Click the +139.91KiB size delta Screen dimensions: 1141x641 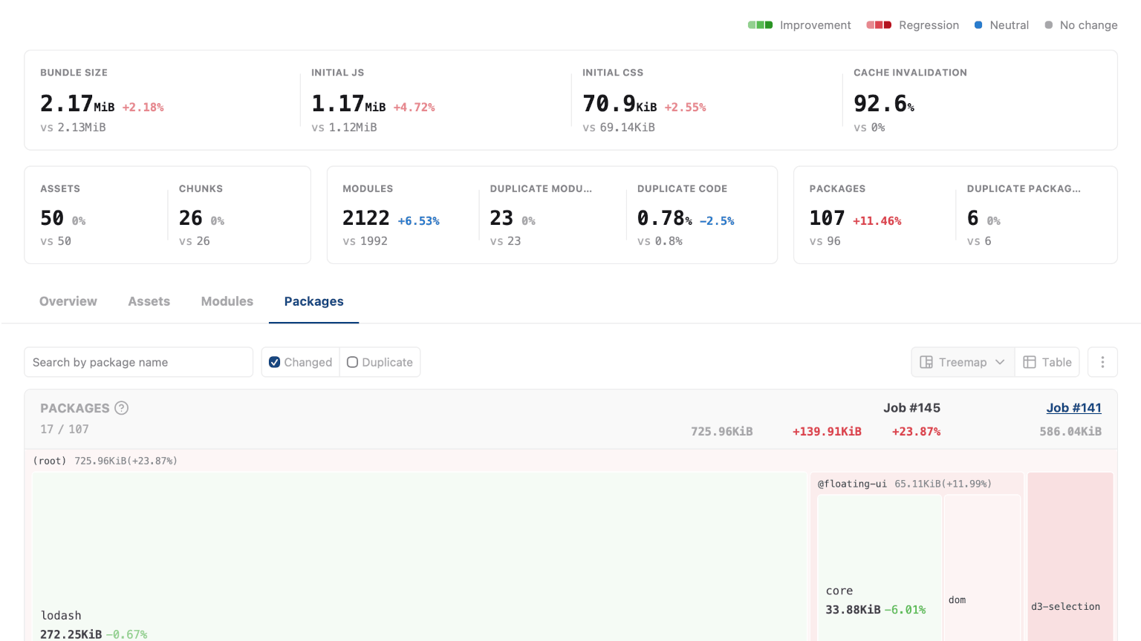coord(827,432)
